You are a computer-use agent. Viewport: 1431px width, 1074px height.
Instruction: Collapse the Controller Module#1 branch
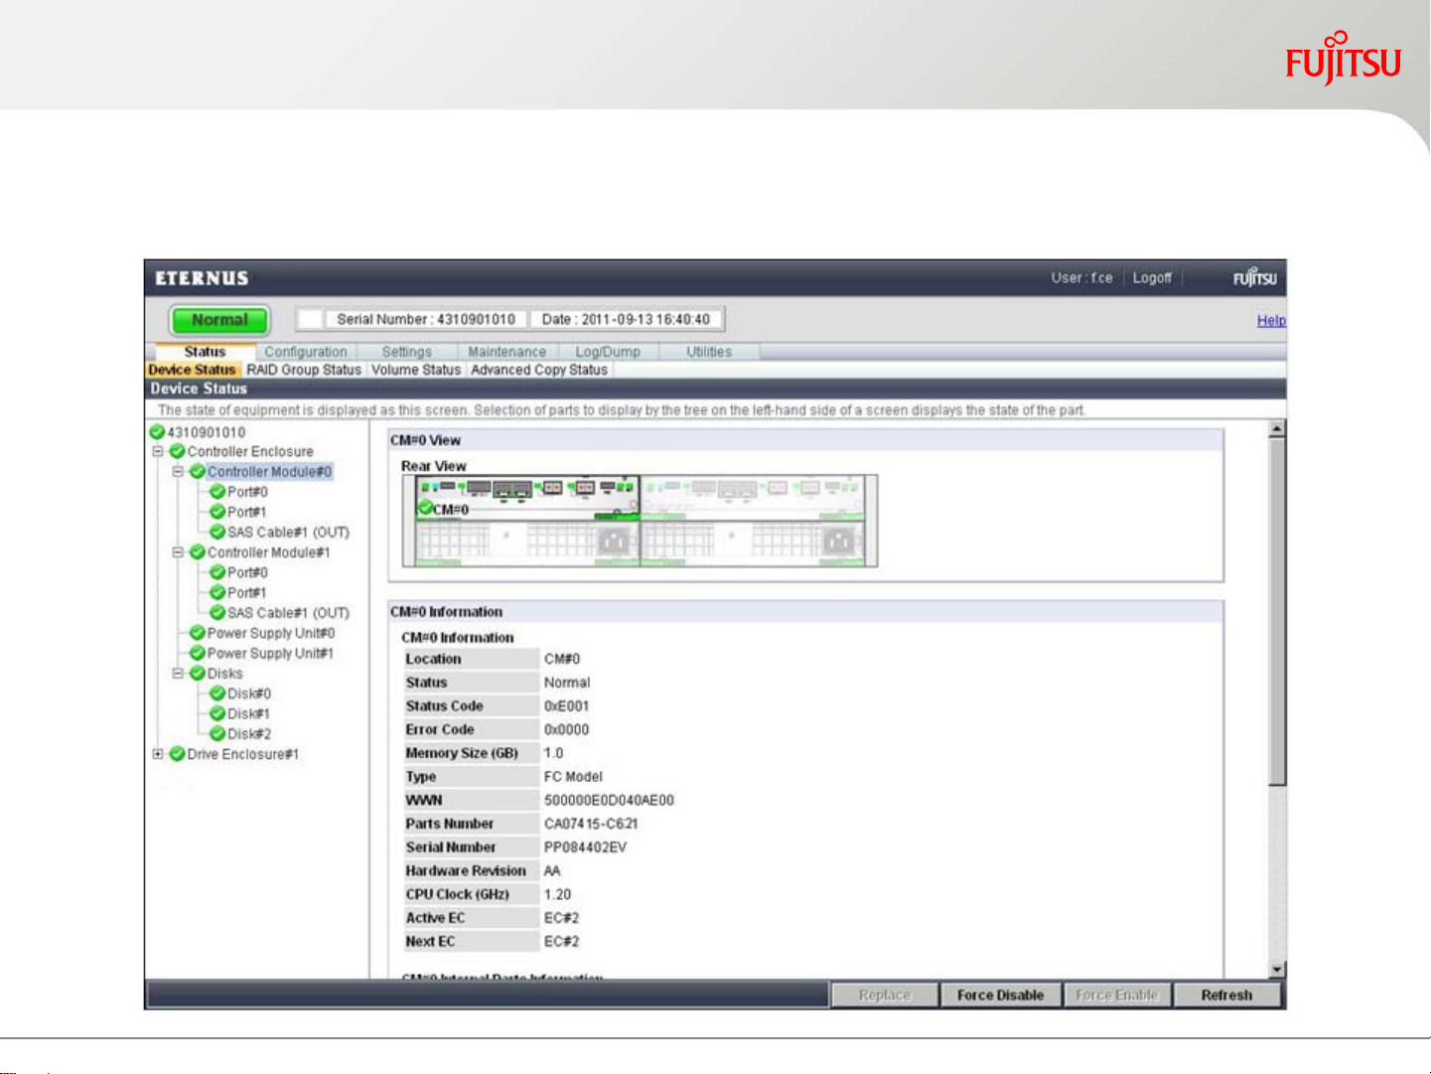click(x=178, y=552)
